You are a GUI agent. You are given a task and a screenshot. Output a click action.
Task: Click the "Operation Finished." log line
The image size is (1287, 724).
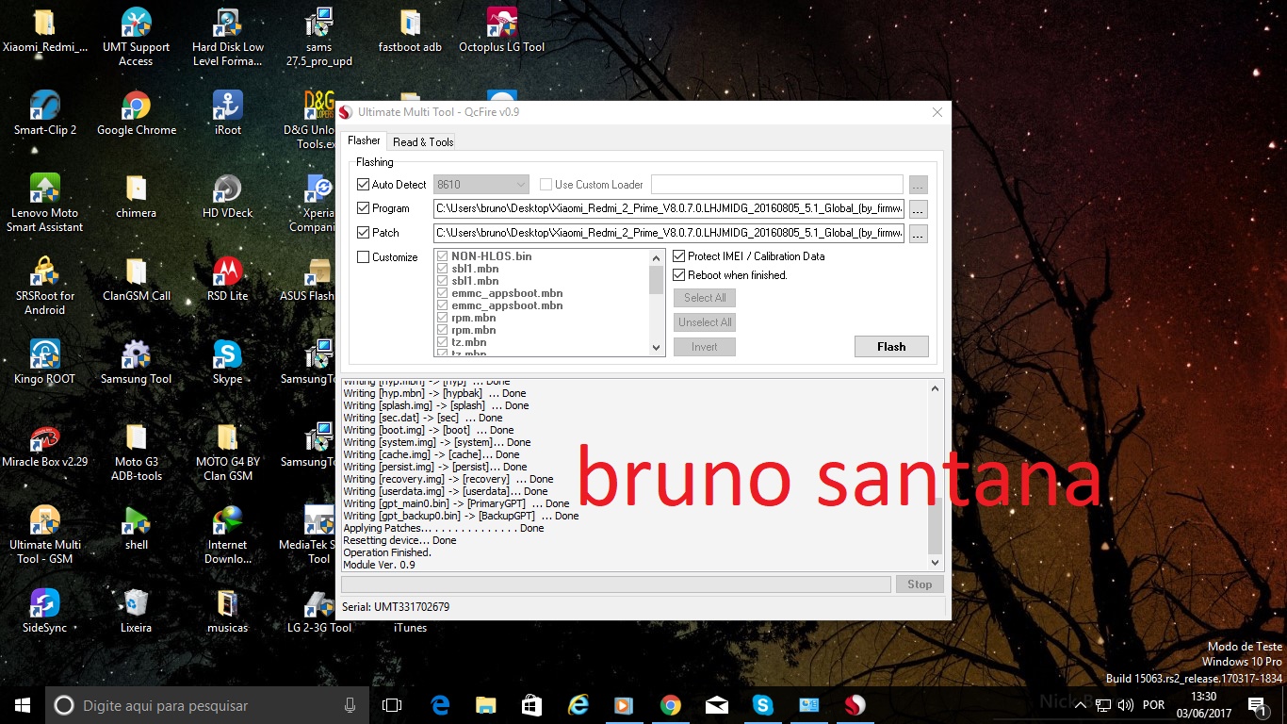pos(387,553)
